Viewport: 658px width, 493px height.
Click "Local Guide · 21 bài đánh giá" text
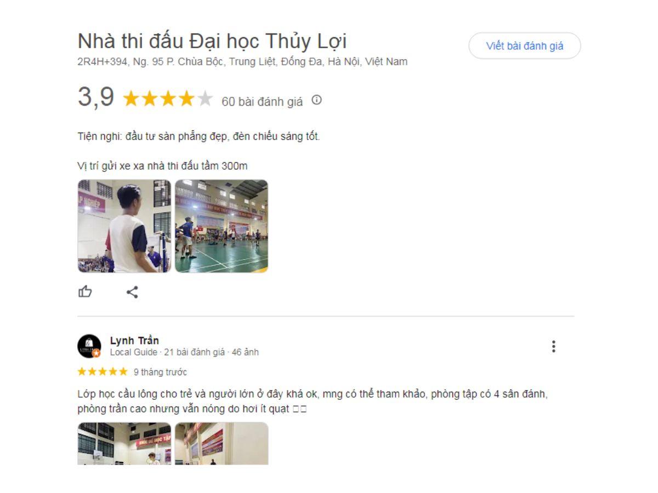(167, 352)
